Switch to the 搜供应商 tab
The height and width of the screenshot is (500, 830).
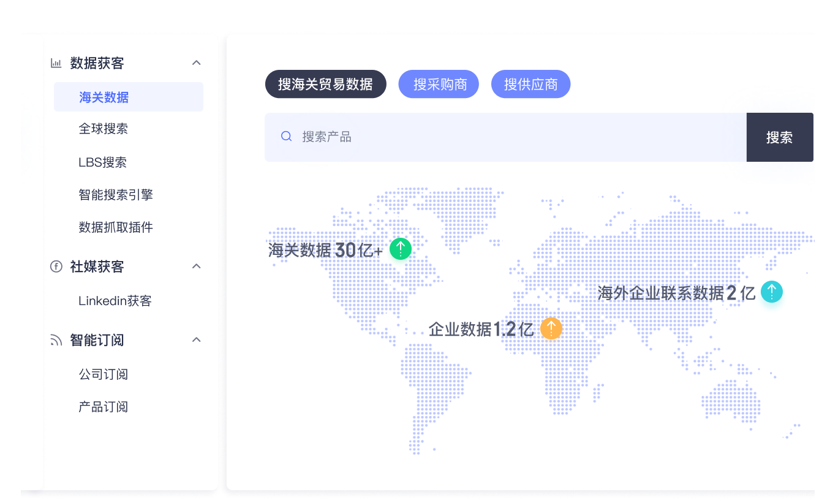[x=530, y=85]
